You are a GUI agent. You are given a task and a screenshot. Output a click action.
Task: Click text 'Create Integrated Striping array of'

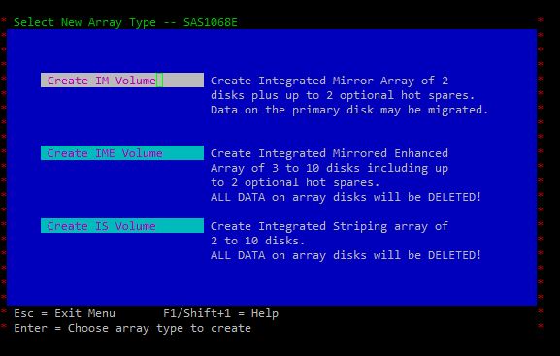pyautogui.click(x=329, y=226)
